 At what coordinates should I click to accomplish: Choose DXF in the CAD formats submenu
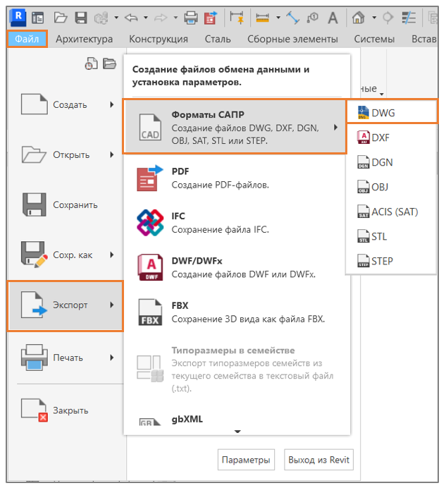390,138
